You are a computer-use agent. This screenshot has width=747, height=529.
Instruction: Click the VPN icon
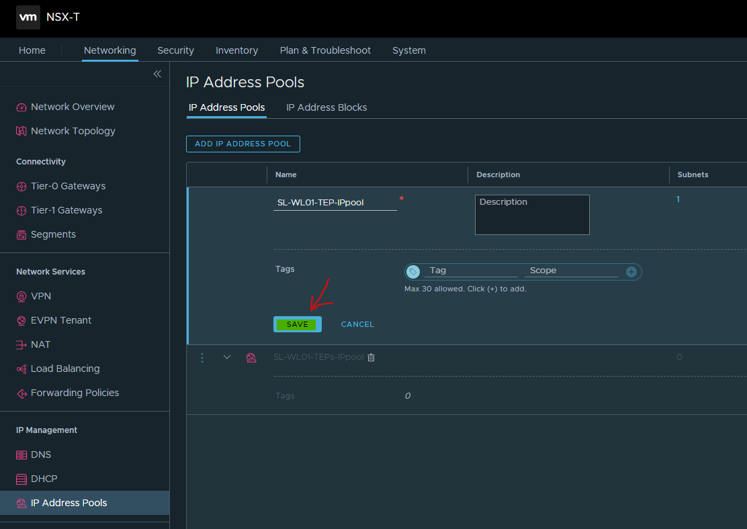(21, 297)
